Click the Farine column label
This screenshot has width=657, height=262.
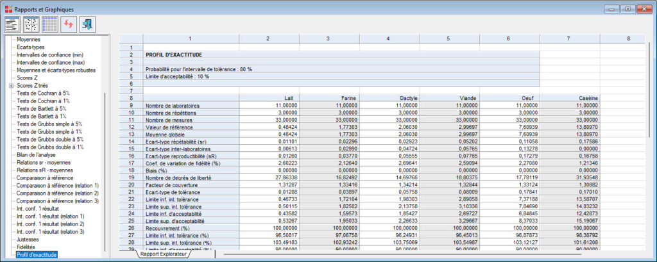click(x=329, y=97)
